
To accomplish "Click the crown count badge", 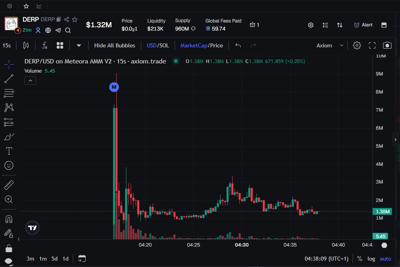I will tap(255, 24).
